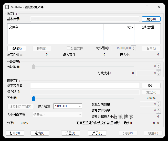Increase the 大小限制 value with up arrow
Image resolution: width=168 pixels, height=141 pixels.
coord(134,47)
